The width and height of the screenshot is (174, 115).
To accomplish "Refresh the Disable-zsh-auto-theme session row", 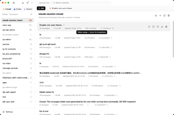I will 158,27.
